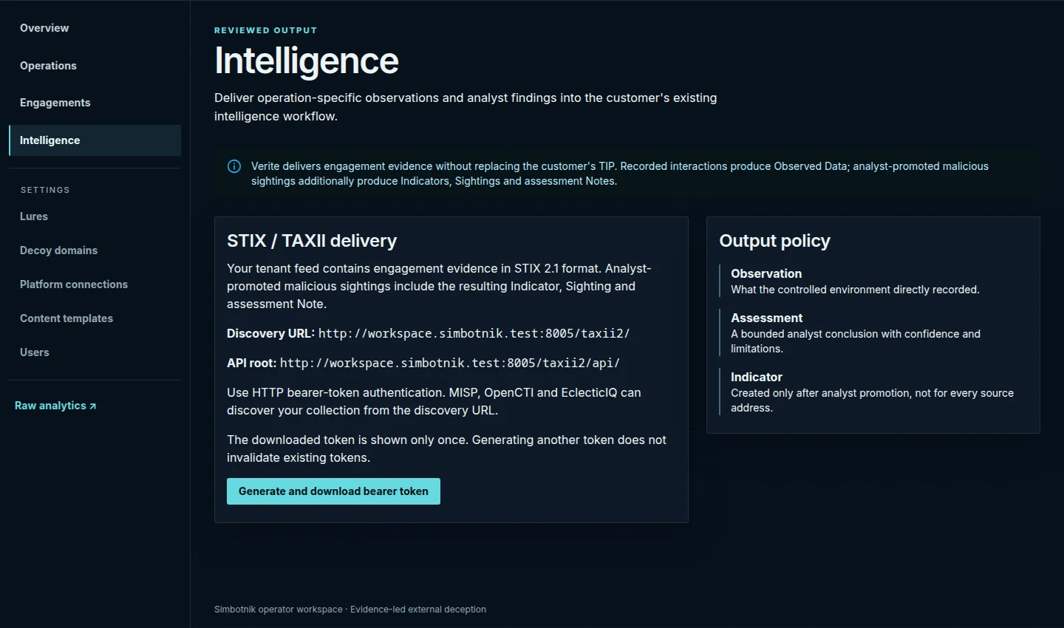Click the REVIEWED OUTPUT label
This screenshot has width=1064, height=628.
266,30
